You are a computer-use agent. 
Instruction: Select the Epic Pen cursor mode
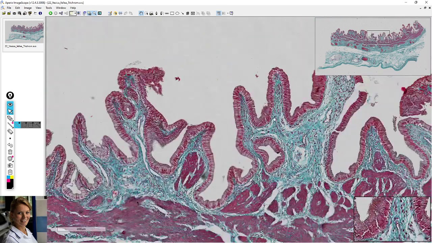(10, 111)
